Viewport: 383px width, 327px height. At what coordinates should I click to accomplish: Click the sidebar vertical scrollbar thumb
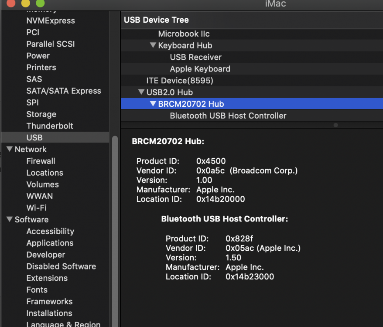115,231
